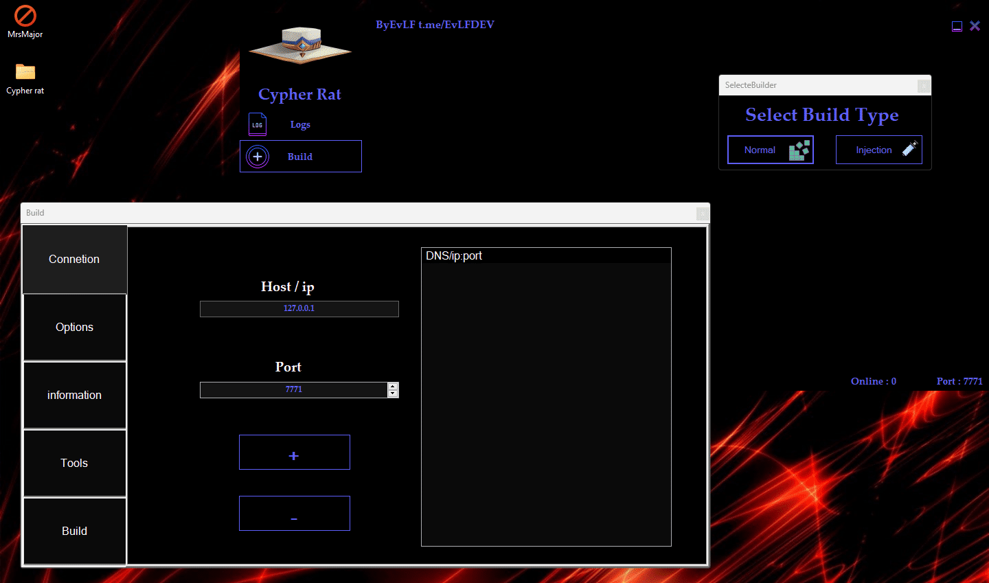Click the DNS/ip:port list header

click(x=546, y=255)
